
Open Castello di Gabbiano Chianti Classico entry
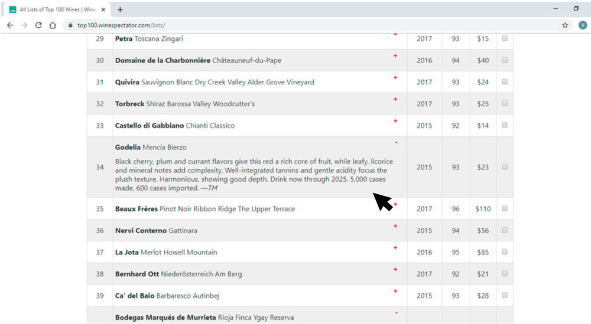(174, 126)
